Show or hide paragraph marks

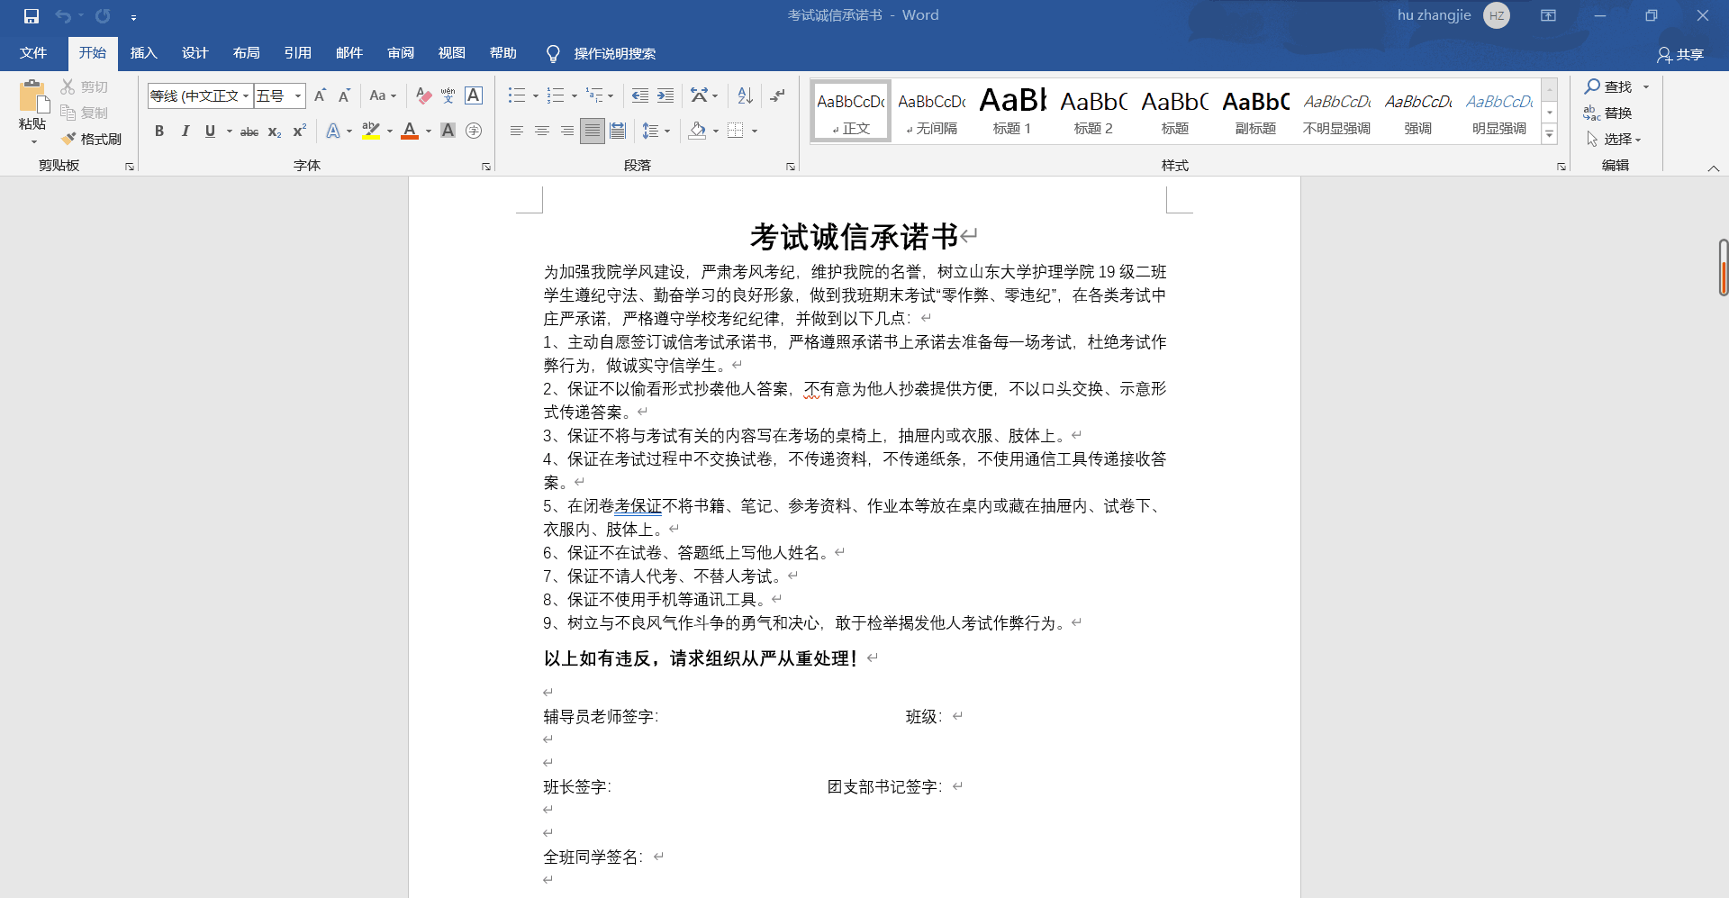(777, 95)
